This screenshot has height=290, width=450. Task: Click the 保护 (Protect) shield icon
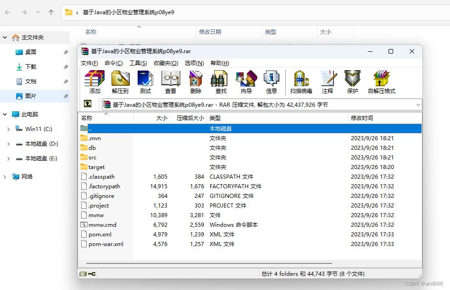pyautogui.click(x=352, y=82)
